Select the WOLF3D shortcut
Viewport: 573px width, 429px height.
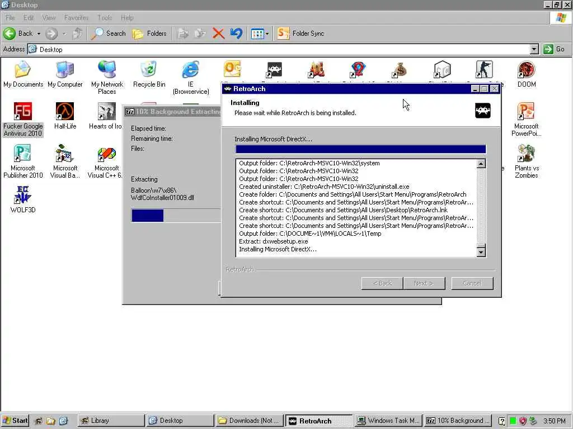[x=22, y=199]
